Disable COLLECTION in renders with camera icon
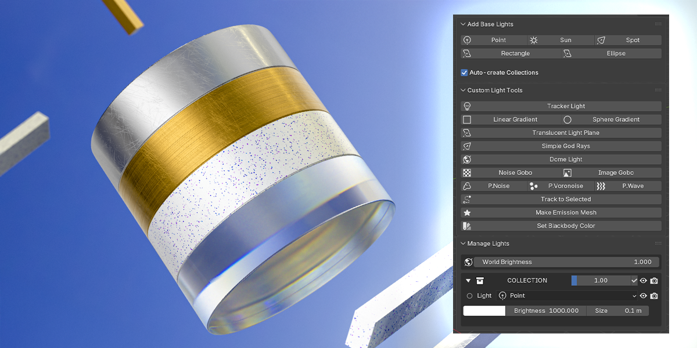The width and height of the screenshot is (697, 348). [x=654, y=281]
